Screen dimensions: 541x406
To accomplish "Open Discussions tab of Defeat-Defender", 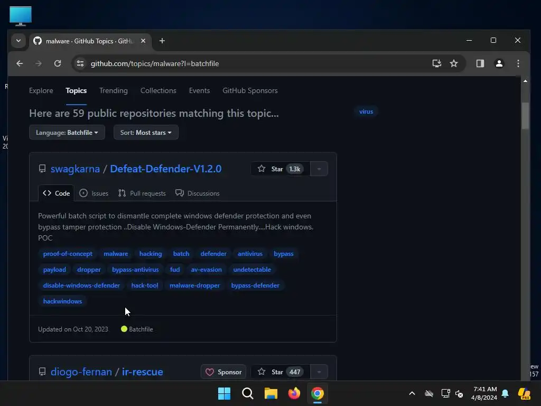I will tap(198, 193).
